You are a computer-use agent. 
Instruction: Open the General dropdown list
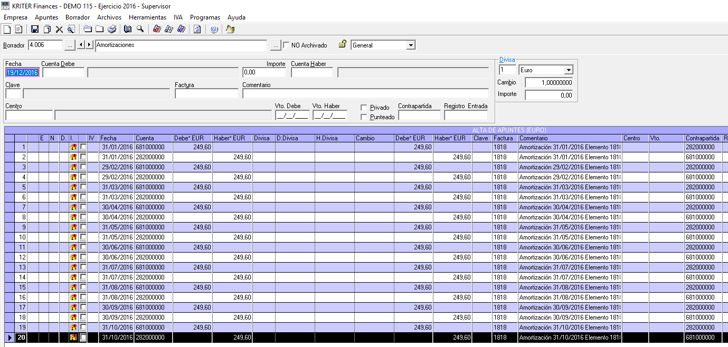[x=411, y=45]
